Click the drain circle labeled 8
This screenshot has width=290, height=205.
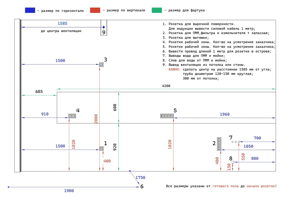(x=233, y=162)
